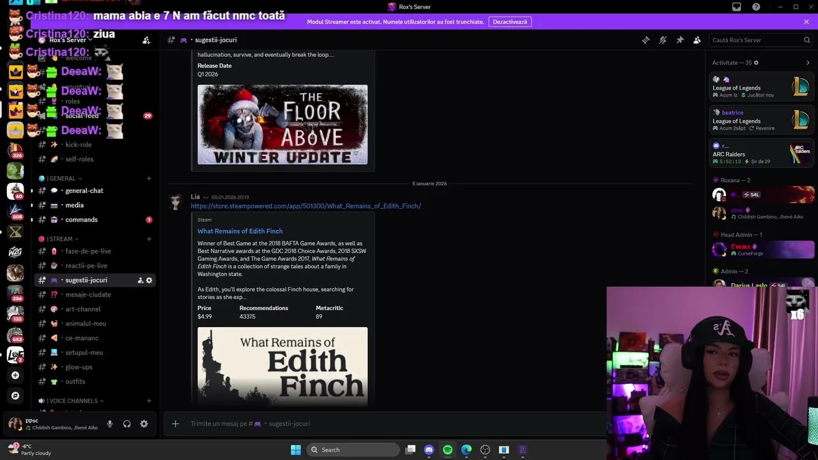Viewport: 818px width, 460px height.
Task: Open The Floor Above Winter Update image
Action: [282, 125]
